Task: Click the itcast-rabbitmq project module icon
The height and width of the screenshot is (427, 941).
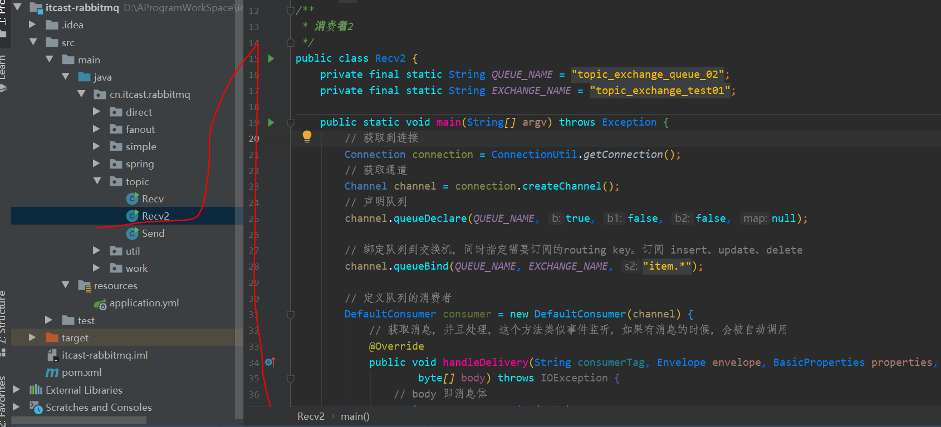Action: coord(36,8)
